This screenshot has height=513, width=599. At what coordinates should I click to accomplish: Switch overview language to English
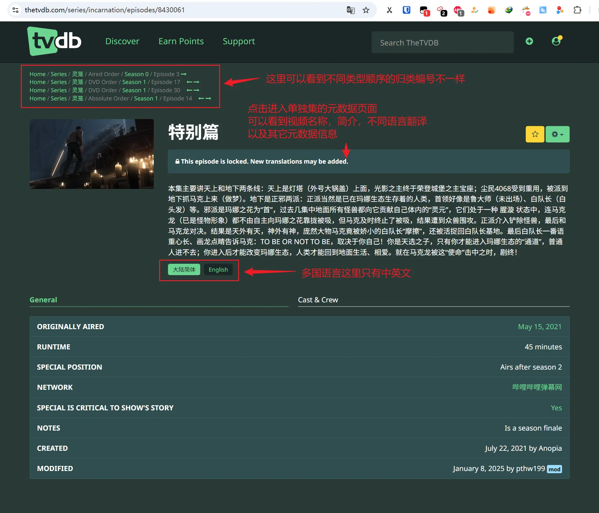tap(218, 269)
